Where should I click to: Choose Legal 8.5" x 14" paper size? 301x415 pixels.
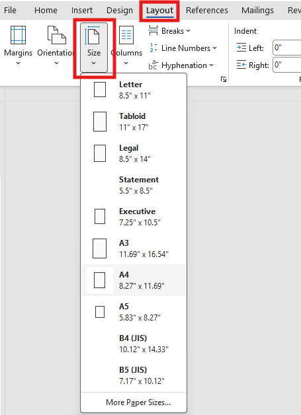coord(134,153)
